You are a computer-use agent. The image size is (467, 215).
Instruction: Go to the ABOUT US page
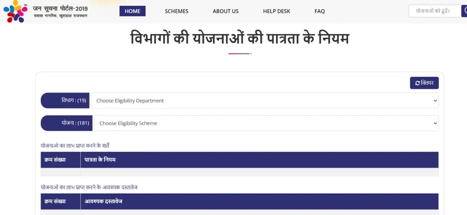coord(226,11)
